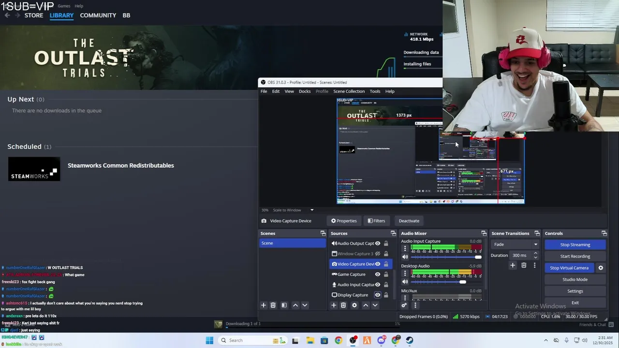Unlock the Audio Output Capture source
The height and width of the screenshot is (348, 619).
386,244
